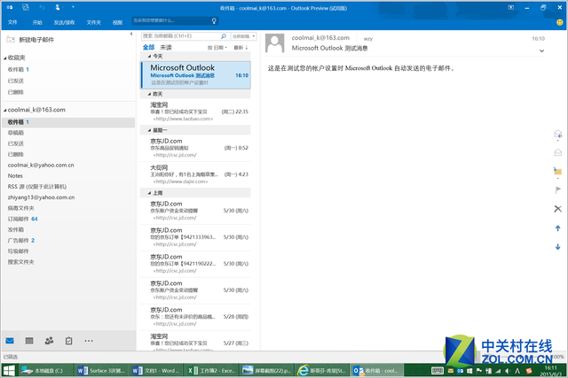Screen dimensions: 568x378
Task: Collapse the 上周 (Last week) message group
Action: tap(149, 193)
